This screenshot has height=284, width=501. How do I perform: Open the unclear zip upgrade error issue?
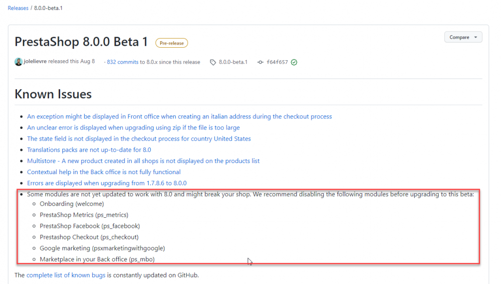(x=133, y=127)
